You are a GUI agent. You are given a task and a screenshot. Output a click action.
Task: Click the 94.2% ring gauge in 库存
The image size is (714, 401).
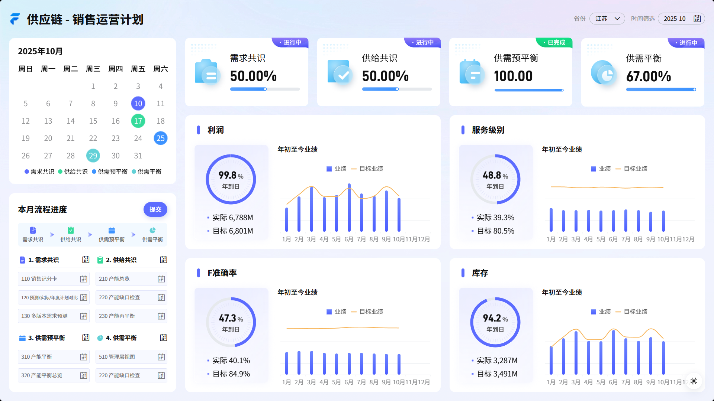(495, 322)
